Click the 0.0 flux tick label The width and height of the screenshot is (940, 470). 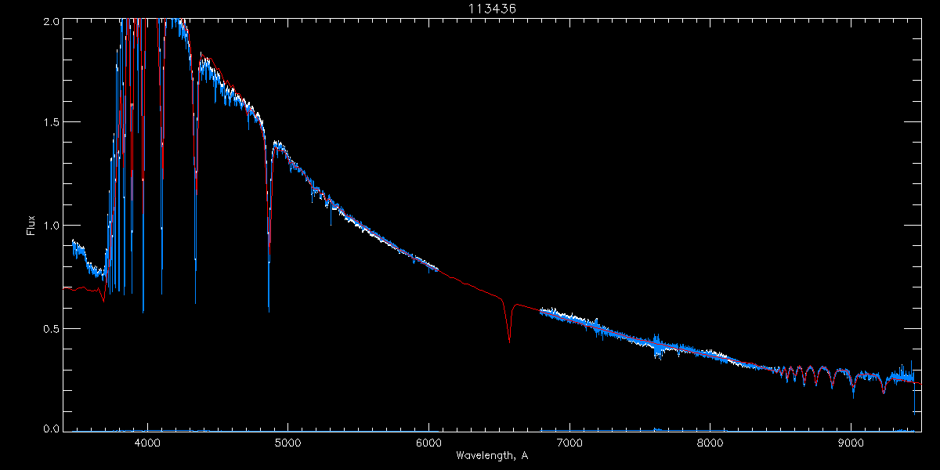click(x=51, y=428)
